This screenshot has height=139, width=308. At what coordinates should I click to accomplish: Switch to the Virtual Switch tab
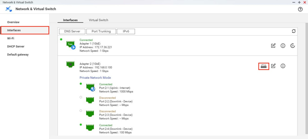99,20
